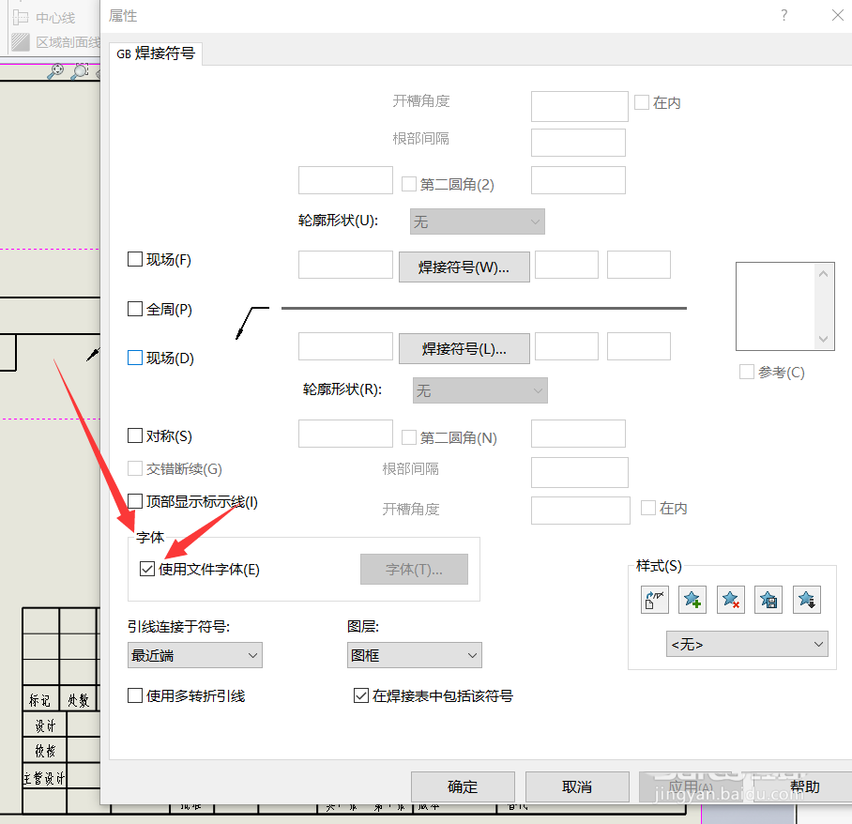Click the notes list box down scroll arrow
852x824 pixels.
(x=823, y=339)
